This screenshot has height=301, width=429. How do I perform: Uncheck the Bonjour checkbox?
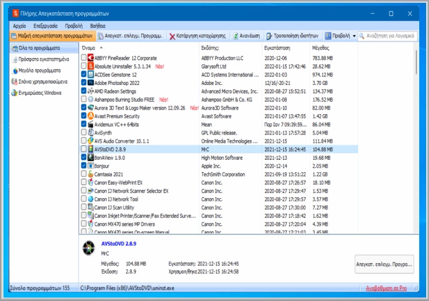point(84,165)
